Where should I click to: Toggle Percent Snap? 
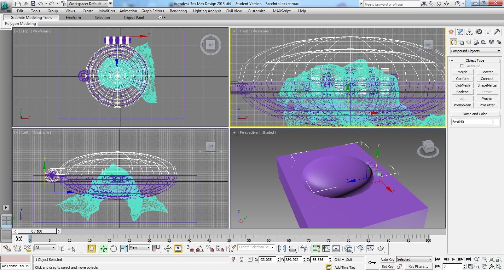click(x=210, y=249)
